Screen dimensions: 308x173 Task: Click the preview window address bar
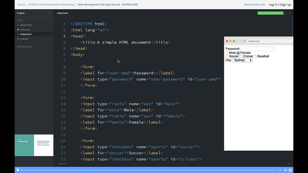point(269,41)
